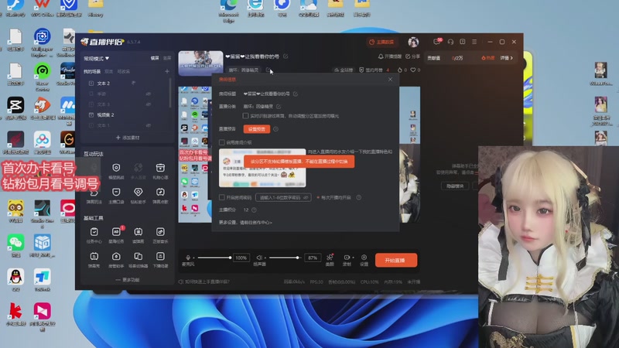Open 场景切换器 scene switcher
This screenshot has height=348, width=619.
pos(138,260)
